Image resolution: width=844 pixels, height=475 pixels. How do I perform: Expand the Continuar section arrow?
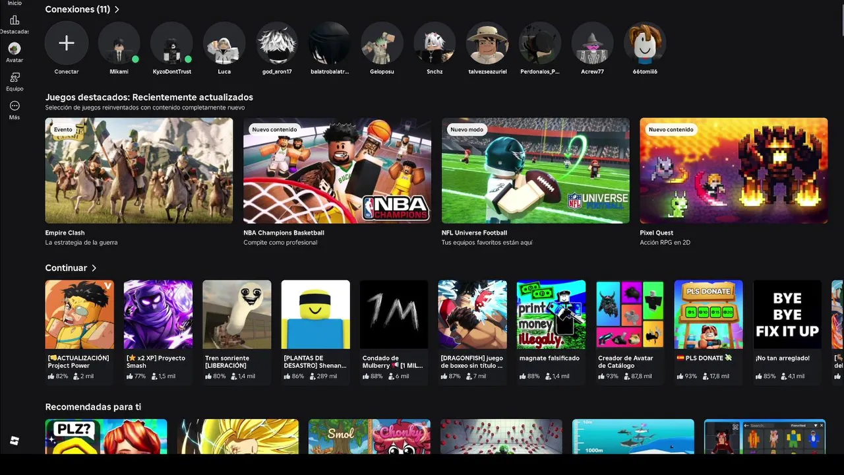94,268
